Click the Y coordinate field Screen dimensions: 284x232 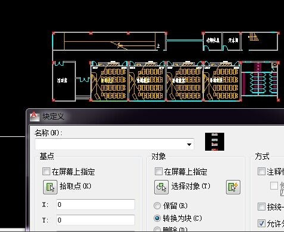(x=96, y=220)
